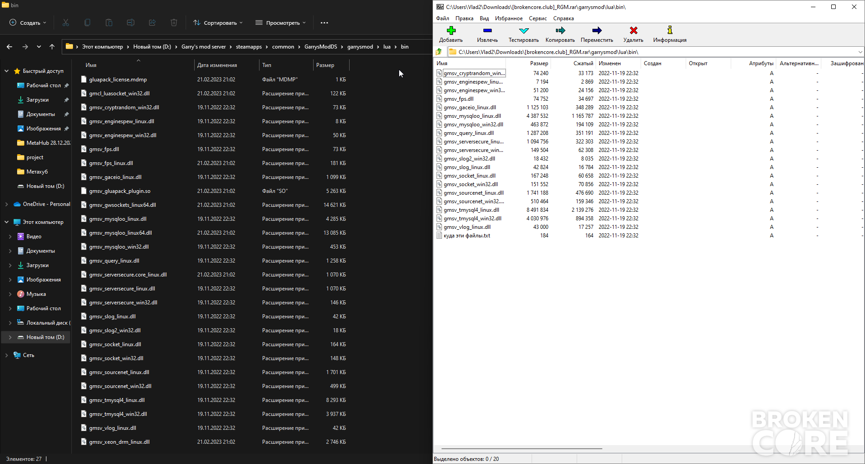Screen dimensions: 865x464
Task: Expand the Сеть tree node
Action: click(x=6, y=355)
